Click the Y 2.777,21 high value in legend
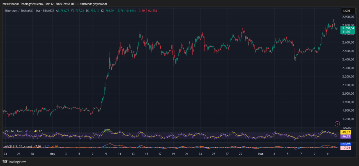359x166 pixels. pyautogui.click(x=78, y=11)
